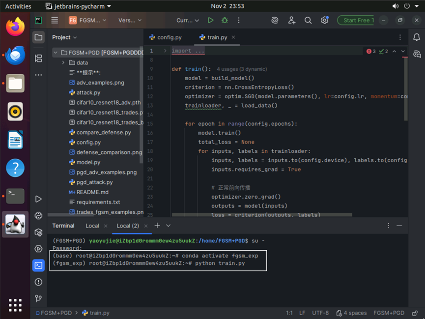Select the Local terminal tab
The width and height of the screenshot is (425, 319).
tap(92, 226)
